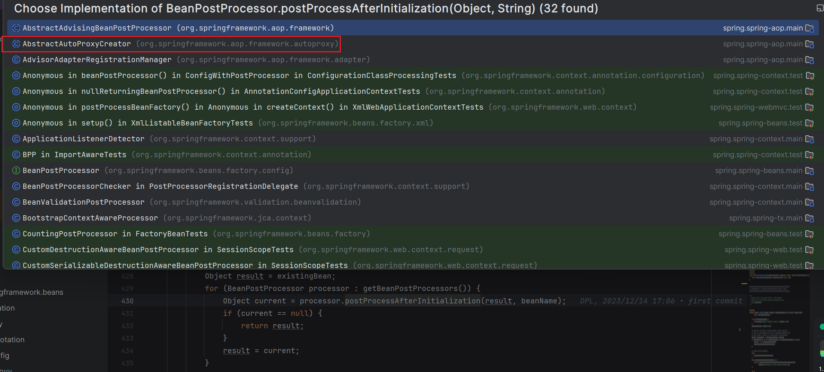The image size is (824, 372).
Task: Select Anonymous in setup() XmlListableBeanFactoryTests row
Action: pyautogui.click(x=413, y=123)
